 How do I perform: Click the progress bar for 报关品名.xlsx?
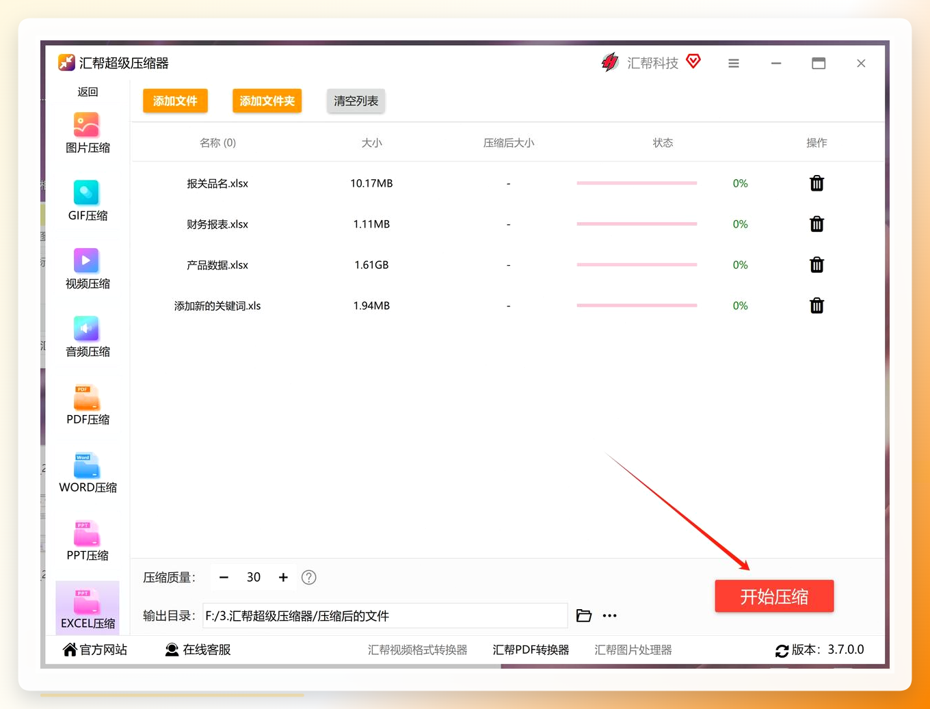[x=637, y=183]
